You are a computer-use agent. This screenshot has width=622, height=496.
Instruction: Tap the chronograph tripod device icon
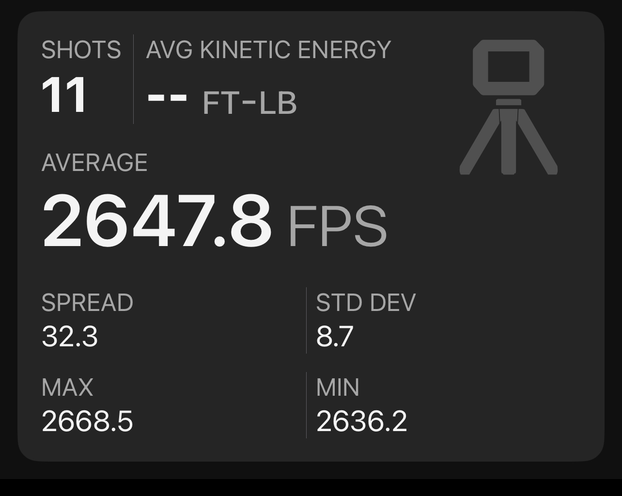click(x=508, y=107)
